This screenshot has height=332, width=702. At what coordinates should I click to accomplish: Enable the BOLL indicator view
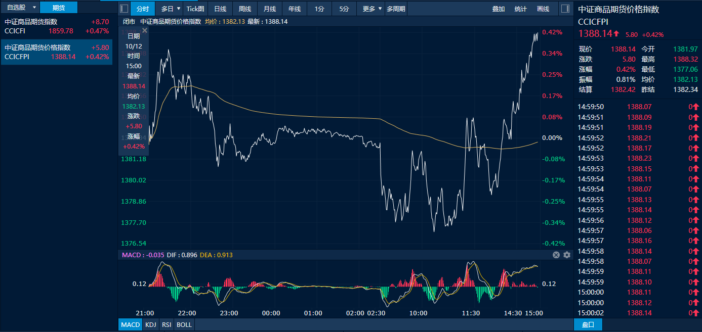click(184, 324)
